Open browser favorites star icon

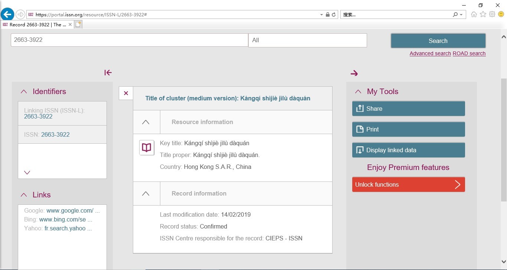tap(483, 14)
